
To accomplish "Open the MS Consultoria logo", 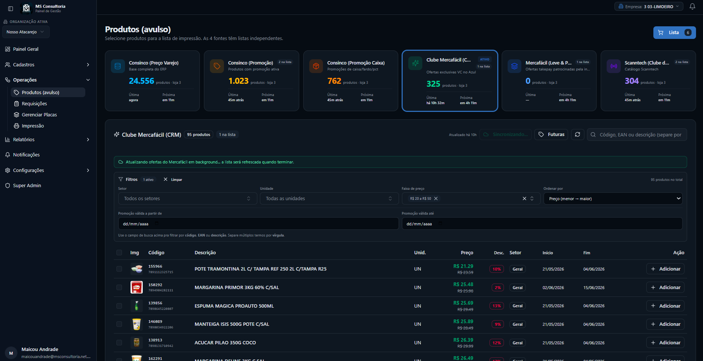I will [x=26, y=8].
